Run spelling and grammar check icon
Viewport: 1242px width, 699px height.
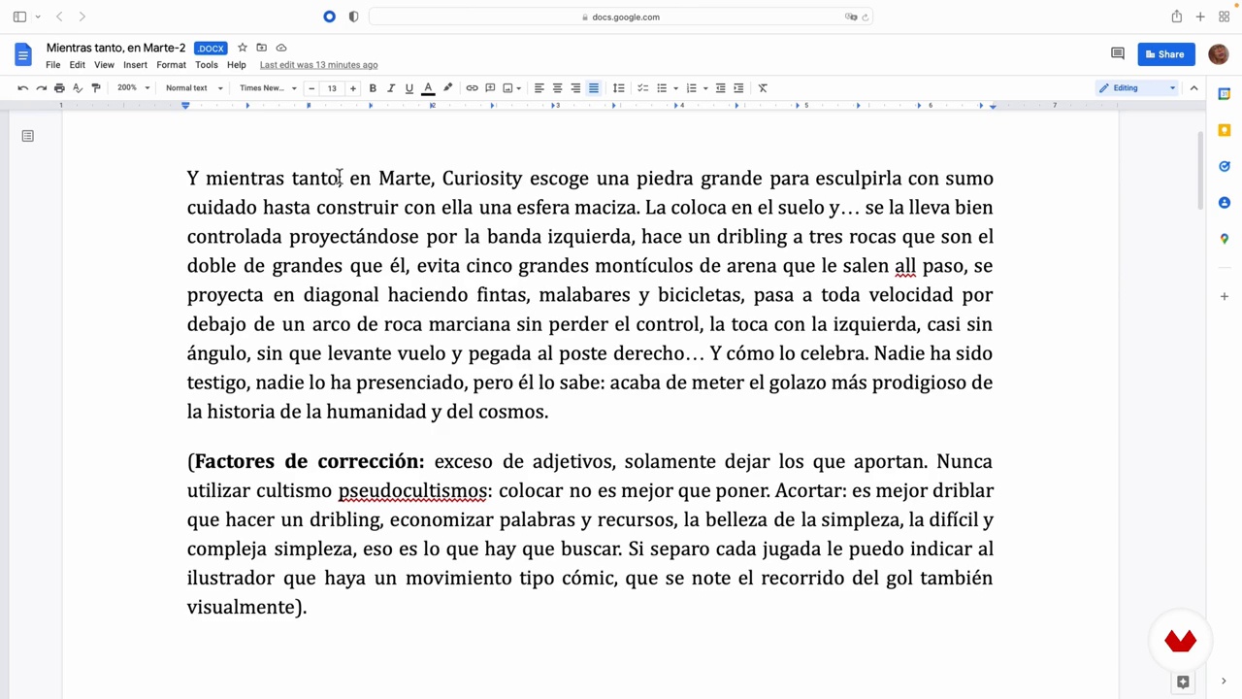tap(78, 88)
